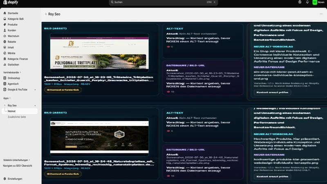Open the Einstellungen gear icon
Screen dimensions: 327x184
5,179
